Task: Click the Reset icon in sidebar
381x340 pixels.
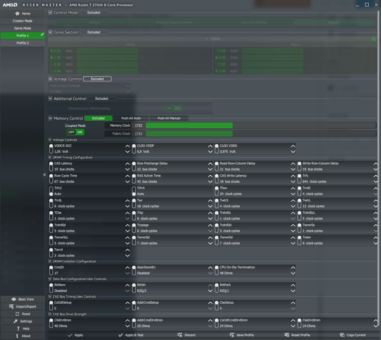Action: 17,314
